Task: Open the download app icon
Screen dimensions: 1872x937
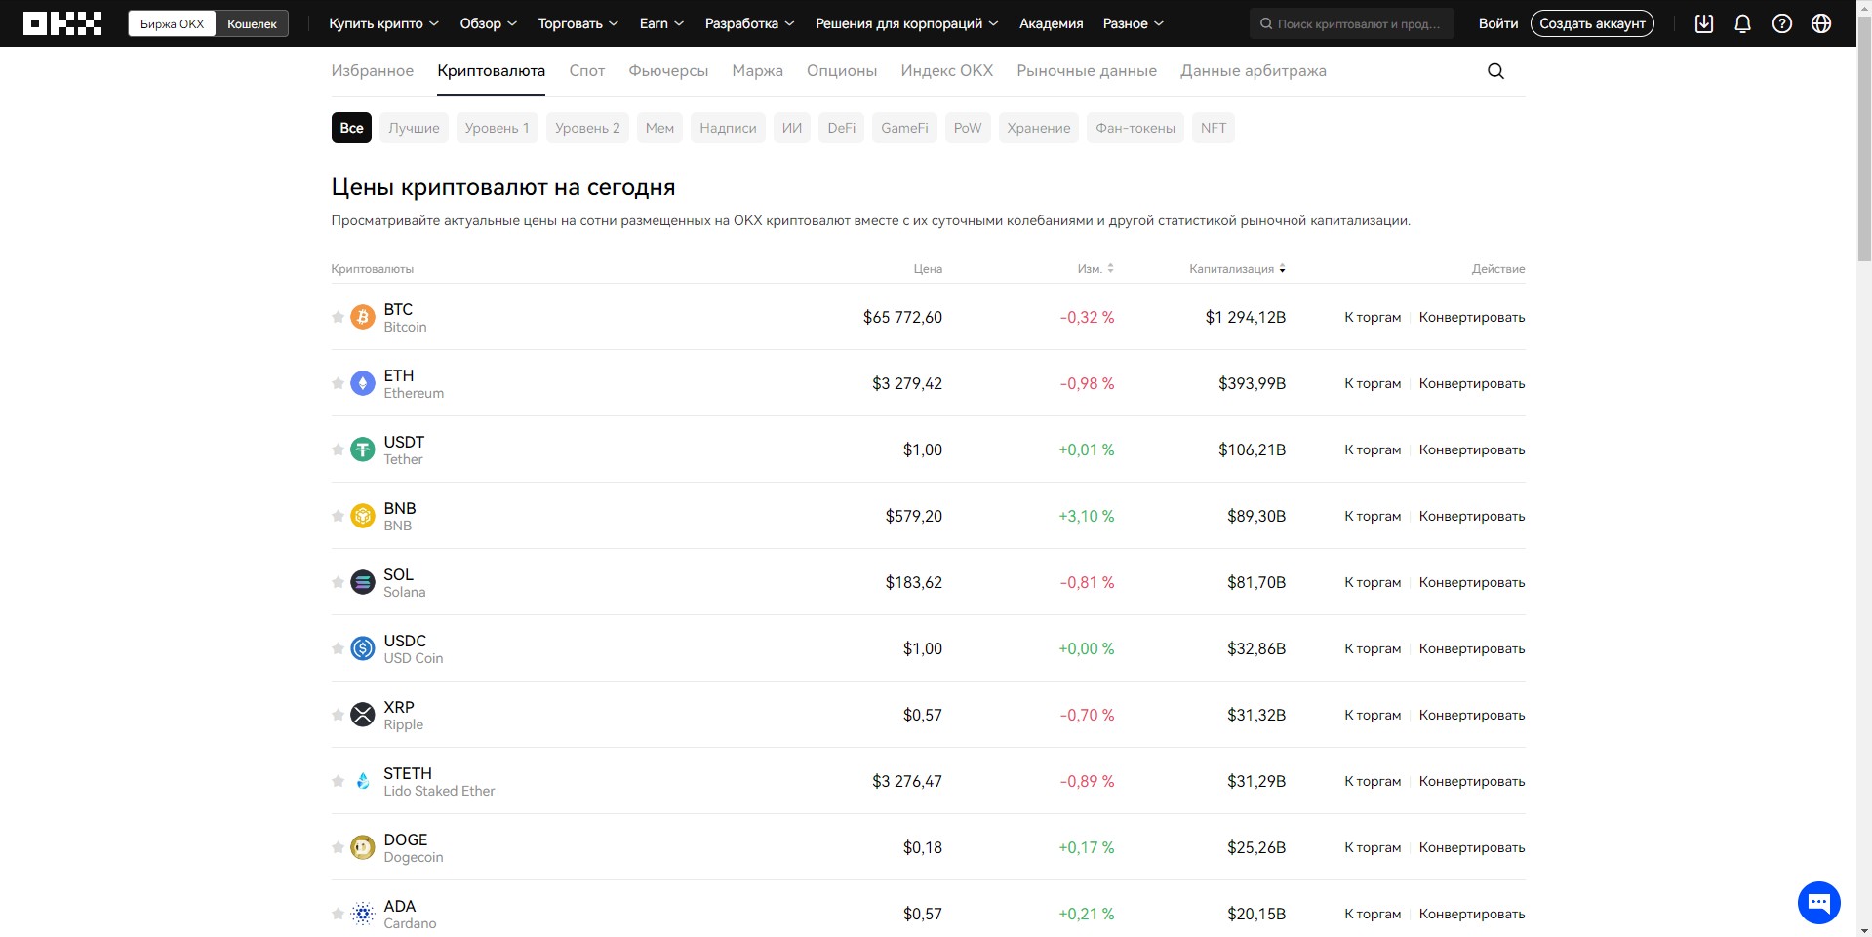Action: tap(1704, 23)
